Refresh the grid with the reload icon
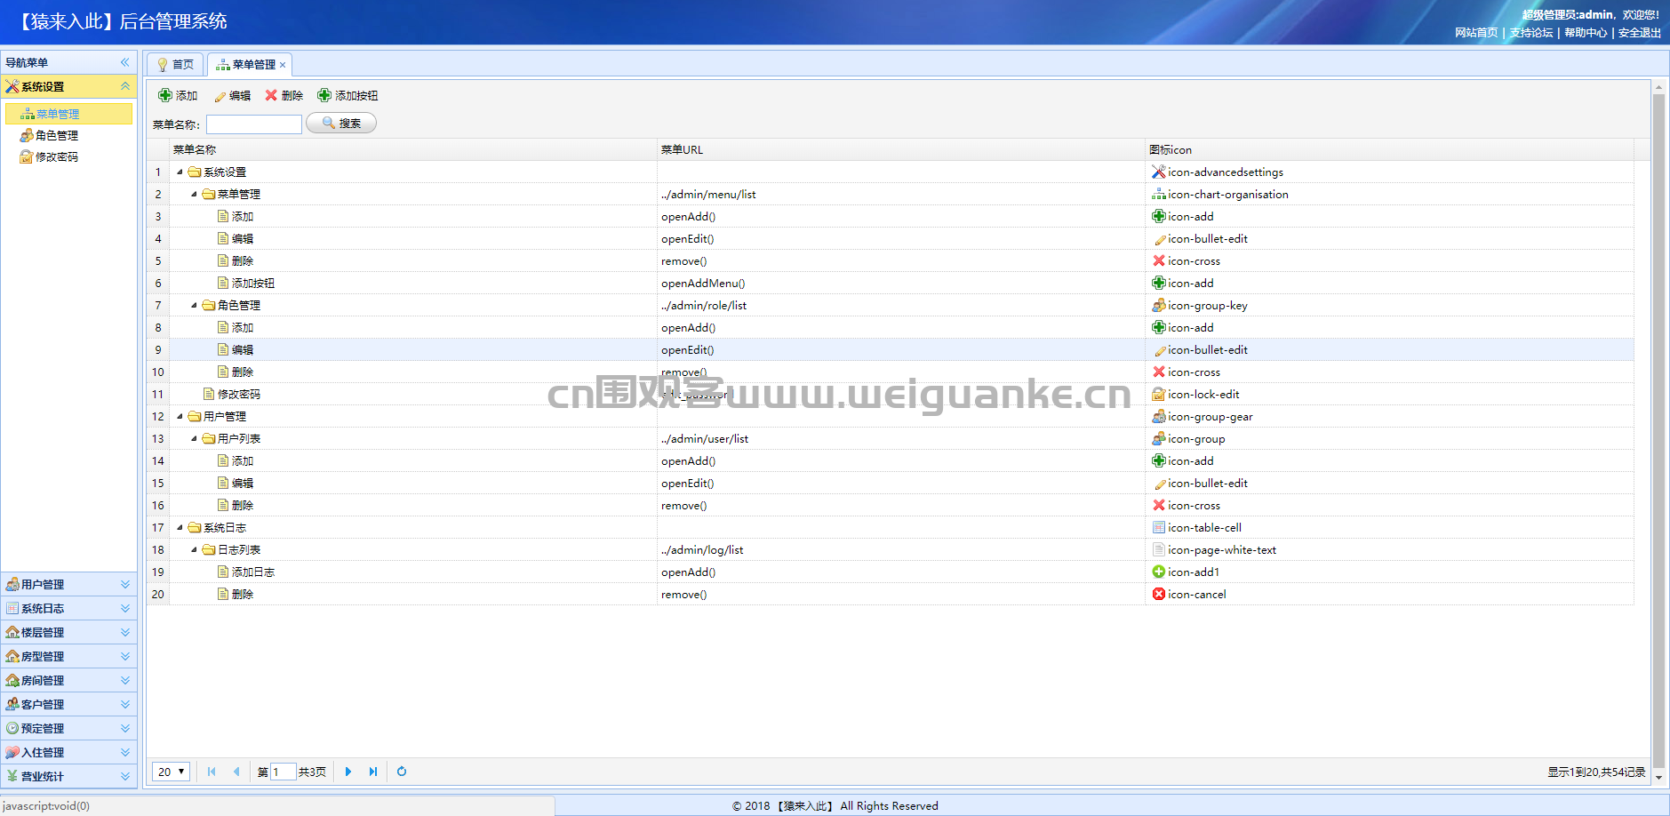1670x816 pixels. point(402,772)
